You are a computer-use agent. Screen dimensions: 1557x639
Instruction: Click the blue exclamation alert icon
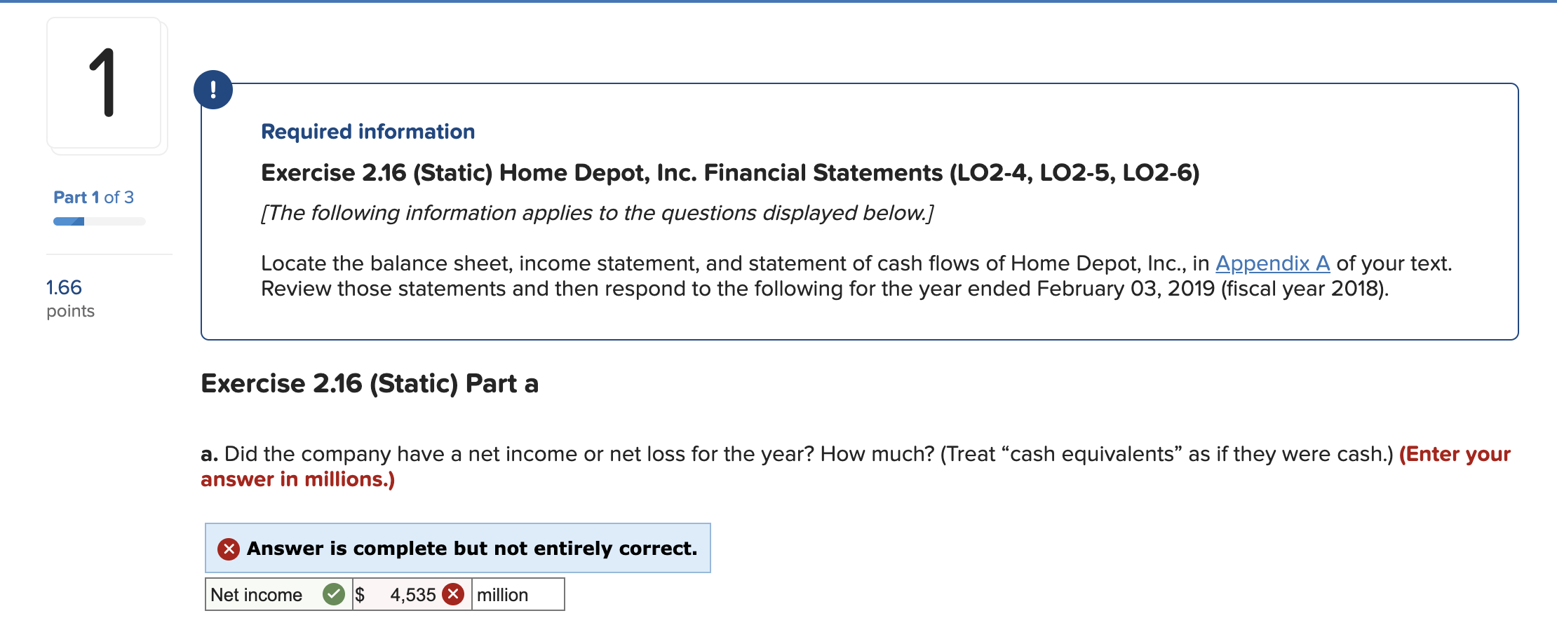click(213, 89)
